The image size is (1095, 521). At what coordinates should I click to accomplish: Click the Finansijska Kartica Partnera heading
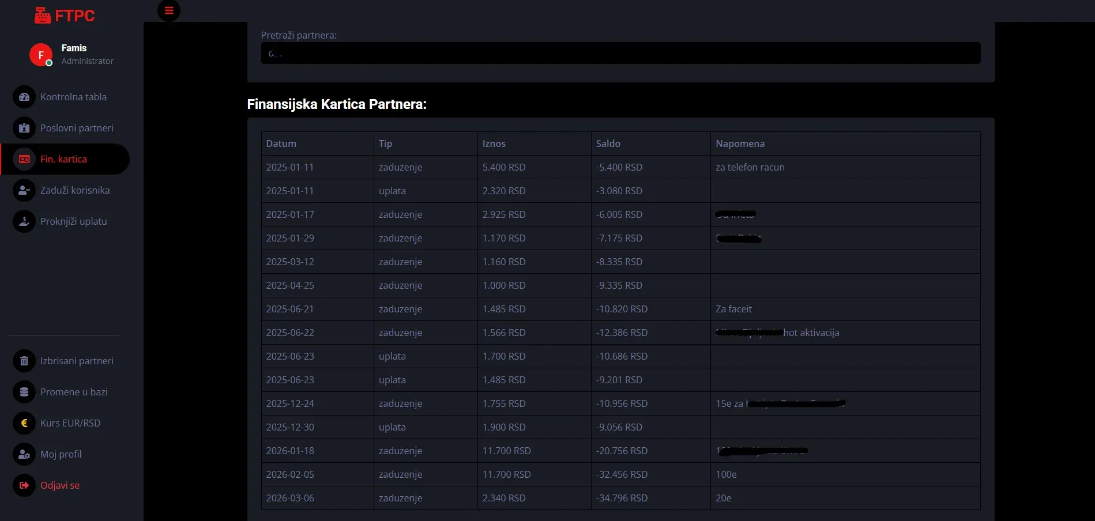tap(337, 104)
